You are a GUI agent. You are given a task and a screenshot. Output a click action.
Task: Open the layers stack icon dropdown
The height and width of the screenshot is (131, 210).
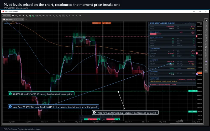(40, 16)
